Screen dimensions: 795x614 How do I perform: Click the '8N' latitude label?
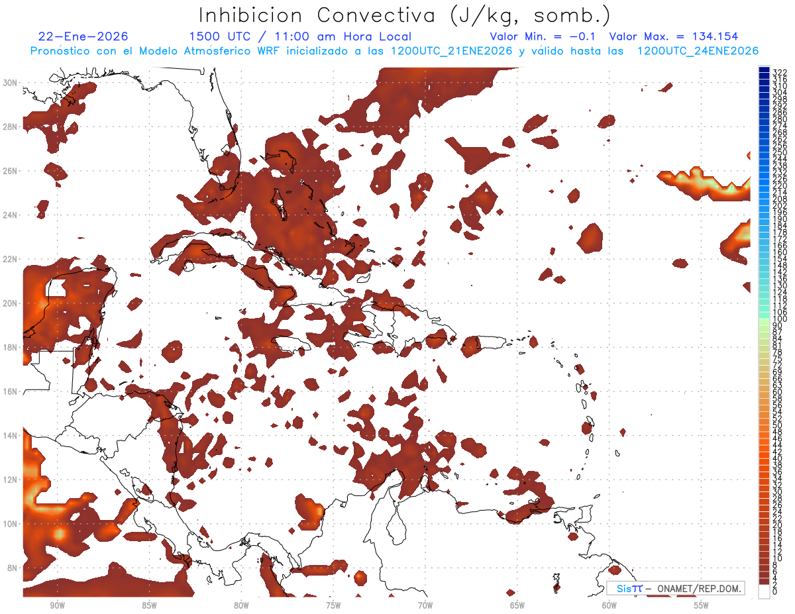[13, 568]
